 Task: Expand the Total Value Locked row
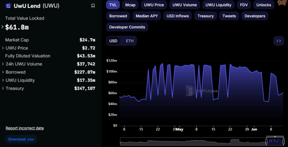(x=3, y=27)
